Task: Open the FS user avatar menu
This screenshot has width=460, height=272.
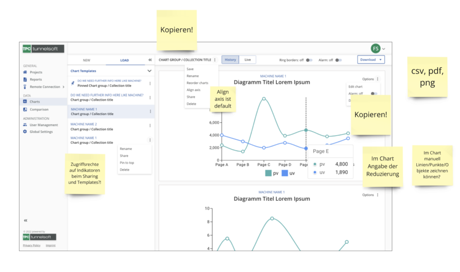Action: tap(376, 48)
